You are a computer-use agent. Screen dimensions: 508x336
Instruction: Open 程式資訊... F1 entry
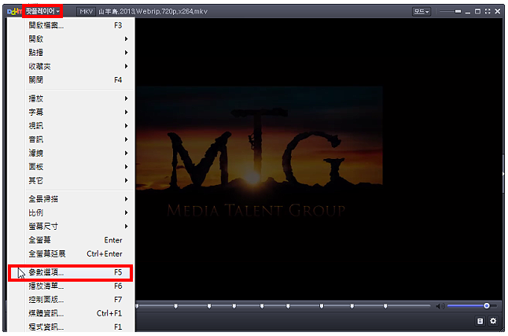click(x=71, y=327)
